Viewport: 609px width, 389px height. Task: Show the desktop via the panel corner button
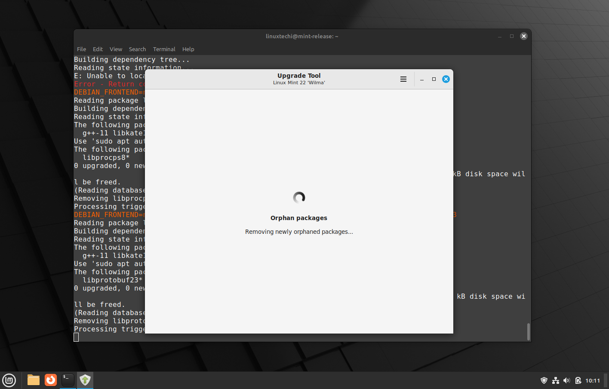coord(606,380)
